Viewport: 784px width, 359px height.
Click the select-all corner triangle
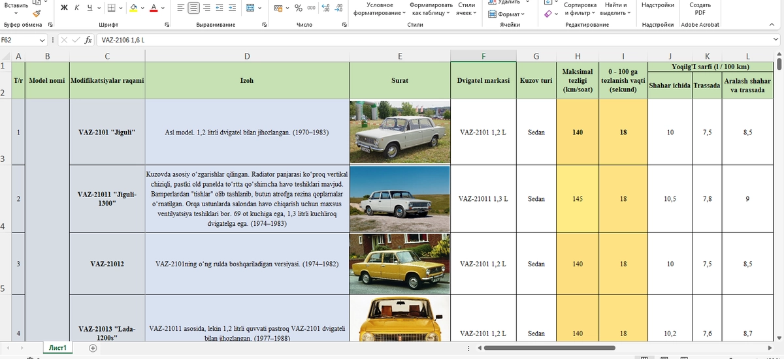(x=5, y=56)
